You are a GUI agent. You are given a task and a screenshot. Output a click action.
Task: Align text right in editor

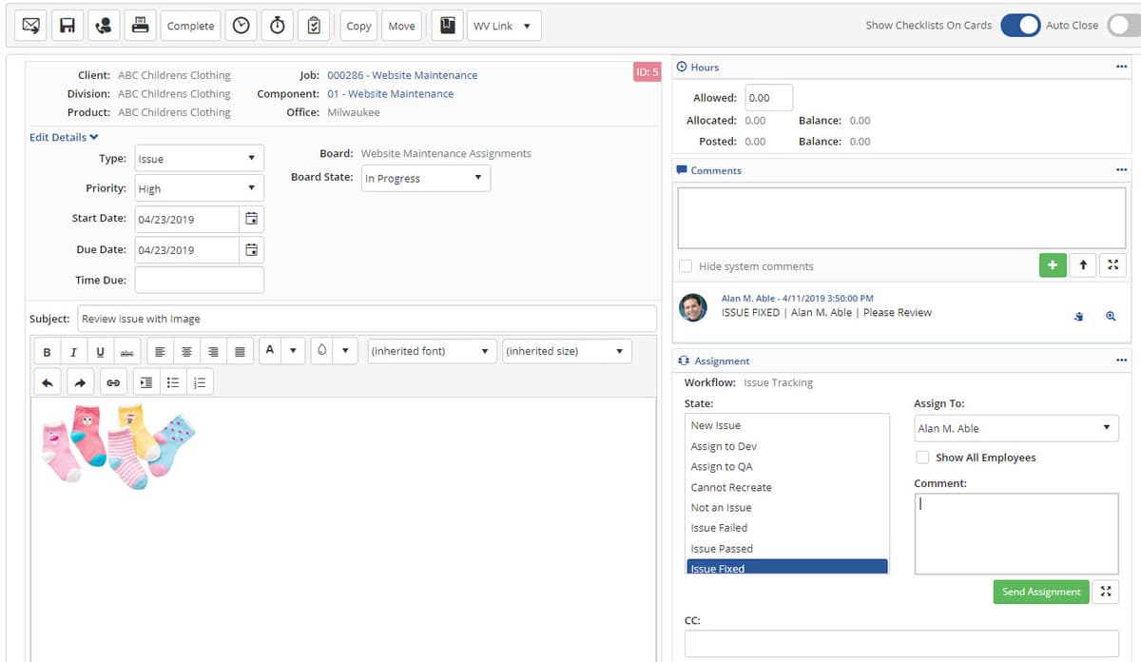point(213,352)
